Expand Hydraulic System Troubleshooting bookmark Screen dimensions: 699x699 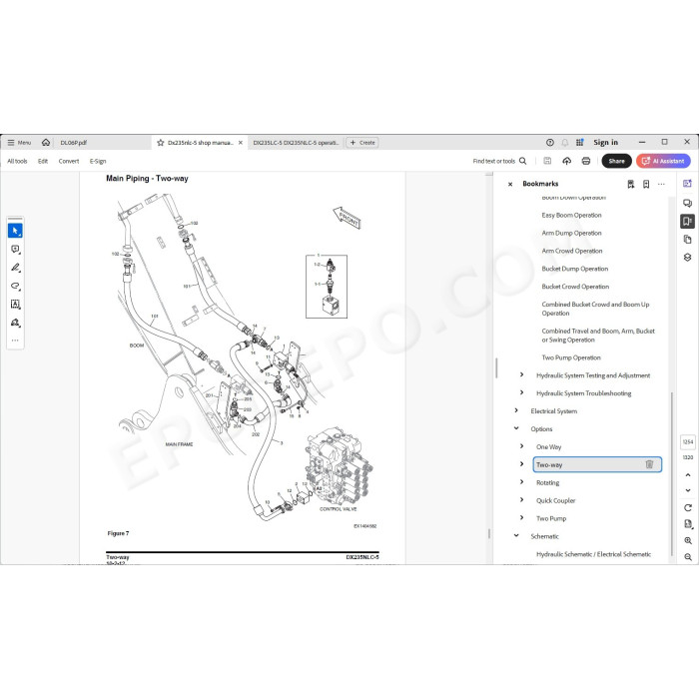pyautogui.click(x=521, y=392)
